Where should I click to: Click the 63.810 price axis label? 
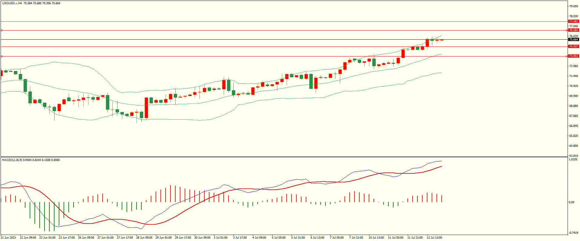pyautogui.click(x=574, y=156)
